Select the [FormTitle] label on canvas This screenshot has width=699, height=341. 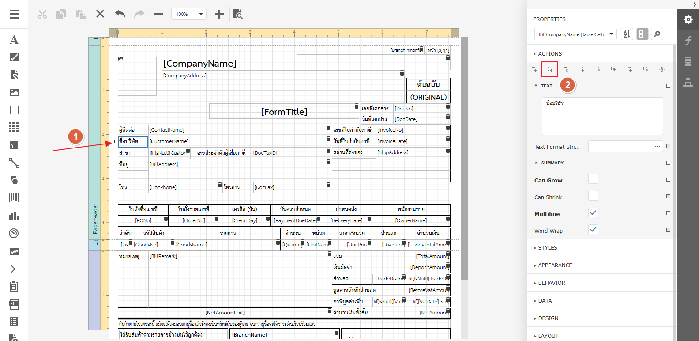click(284, 112)
